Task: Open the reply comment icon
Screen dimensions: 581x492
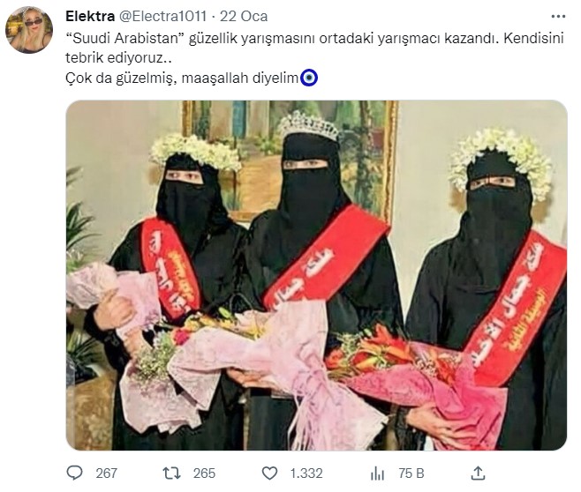Action: [74, 473]
